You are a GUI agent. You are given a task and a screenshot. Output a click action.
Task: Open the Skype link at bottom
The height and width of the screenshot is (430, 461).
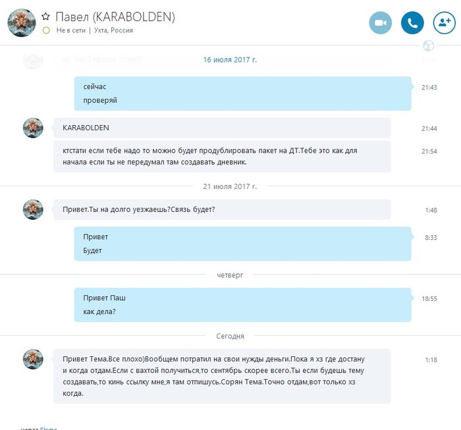49,429
